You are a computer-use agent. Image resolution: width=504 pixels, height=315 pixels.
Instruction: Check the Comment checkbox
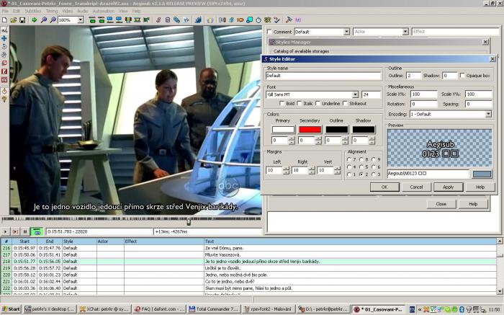[x=269, y=32]
